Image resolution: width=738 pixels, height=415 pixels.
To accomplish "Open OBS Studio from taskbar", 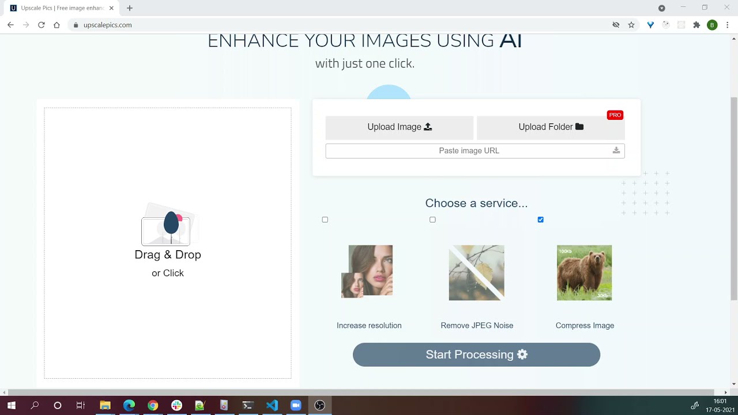I will click(319, 405).
